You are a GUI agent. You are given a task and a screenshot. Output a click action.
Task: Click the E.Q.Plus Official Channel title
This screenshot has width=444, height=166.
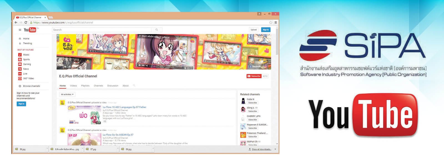pos(78,76)
